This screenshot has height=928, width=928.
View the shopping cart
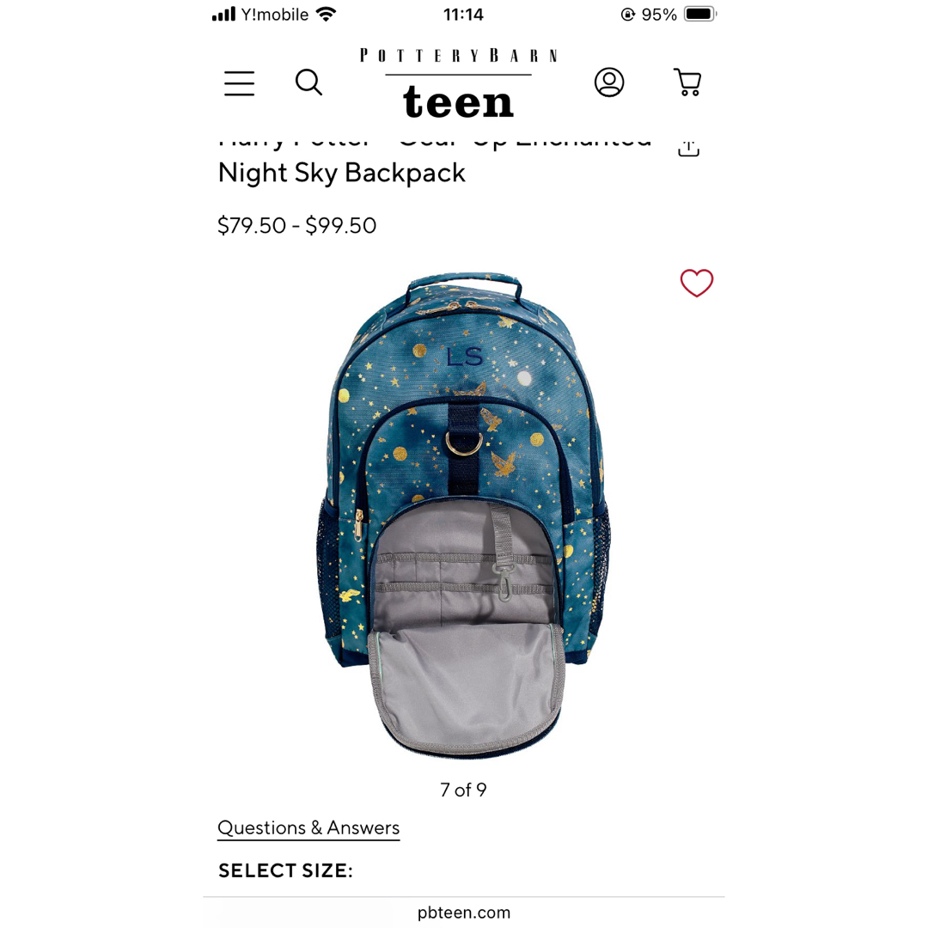click(x=687, y=82)
